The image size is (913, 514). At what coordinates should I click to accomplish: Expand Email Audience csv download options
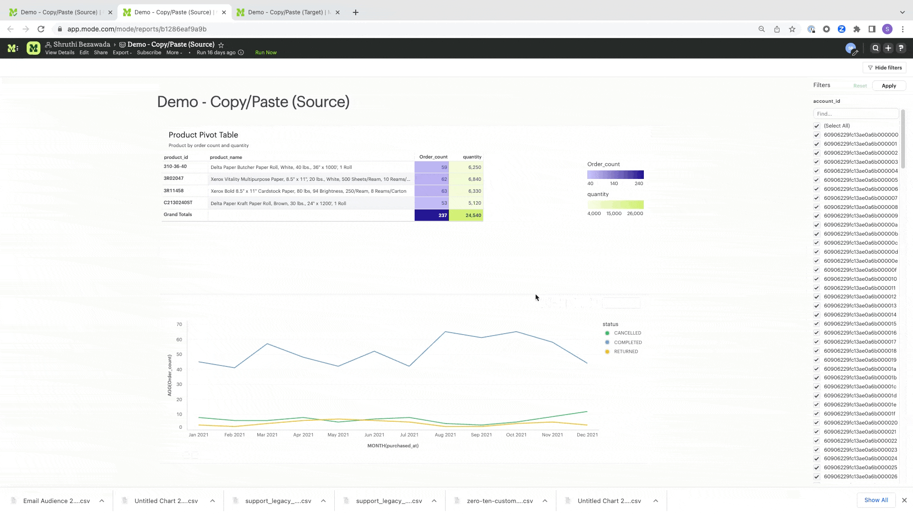(102, 501)
